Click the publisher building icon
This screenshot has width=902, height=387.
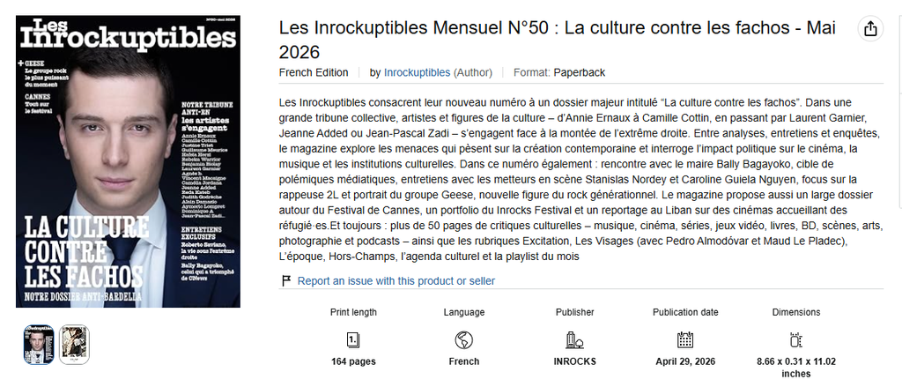(574, 340)
